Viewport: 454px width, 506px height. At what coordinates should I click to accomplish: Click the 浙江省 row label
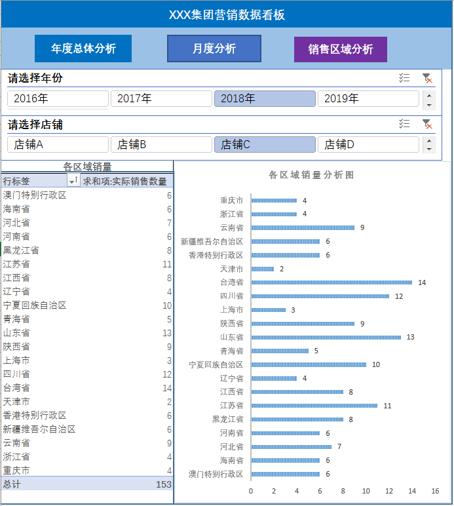click(x=16, y=457)
